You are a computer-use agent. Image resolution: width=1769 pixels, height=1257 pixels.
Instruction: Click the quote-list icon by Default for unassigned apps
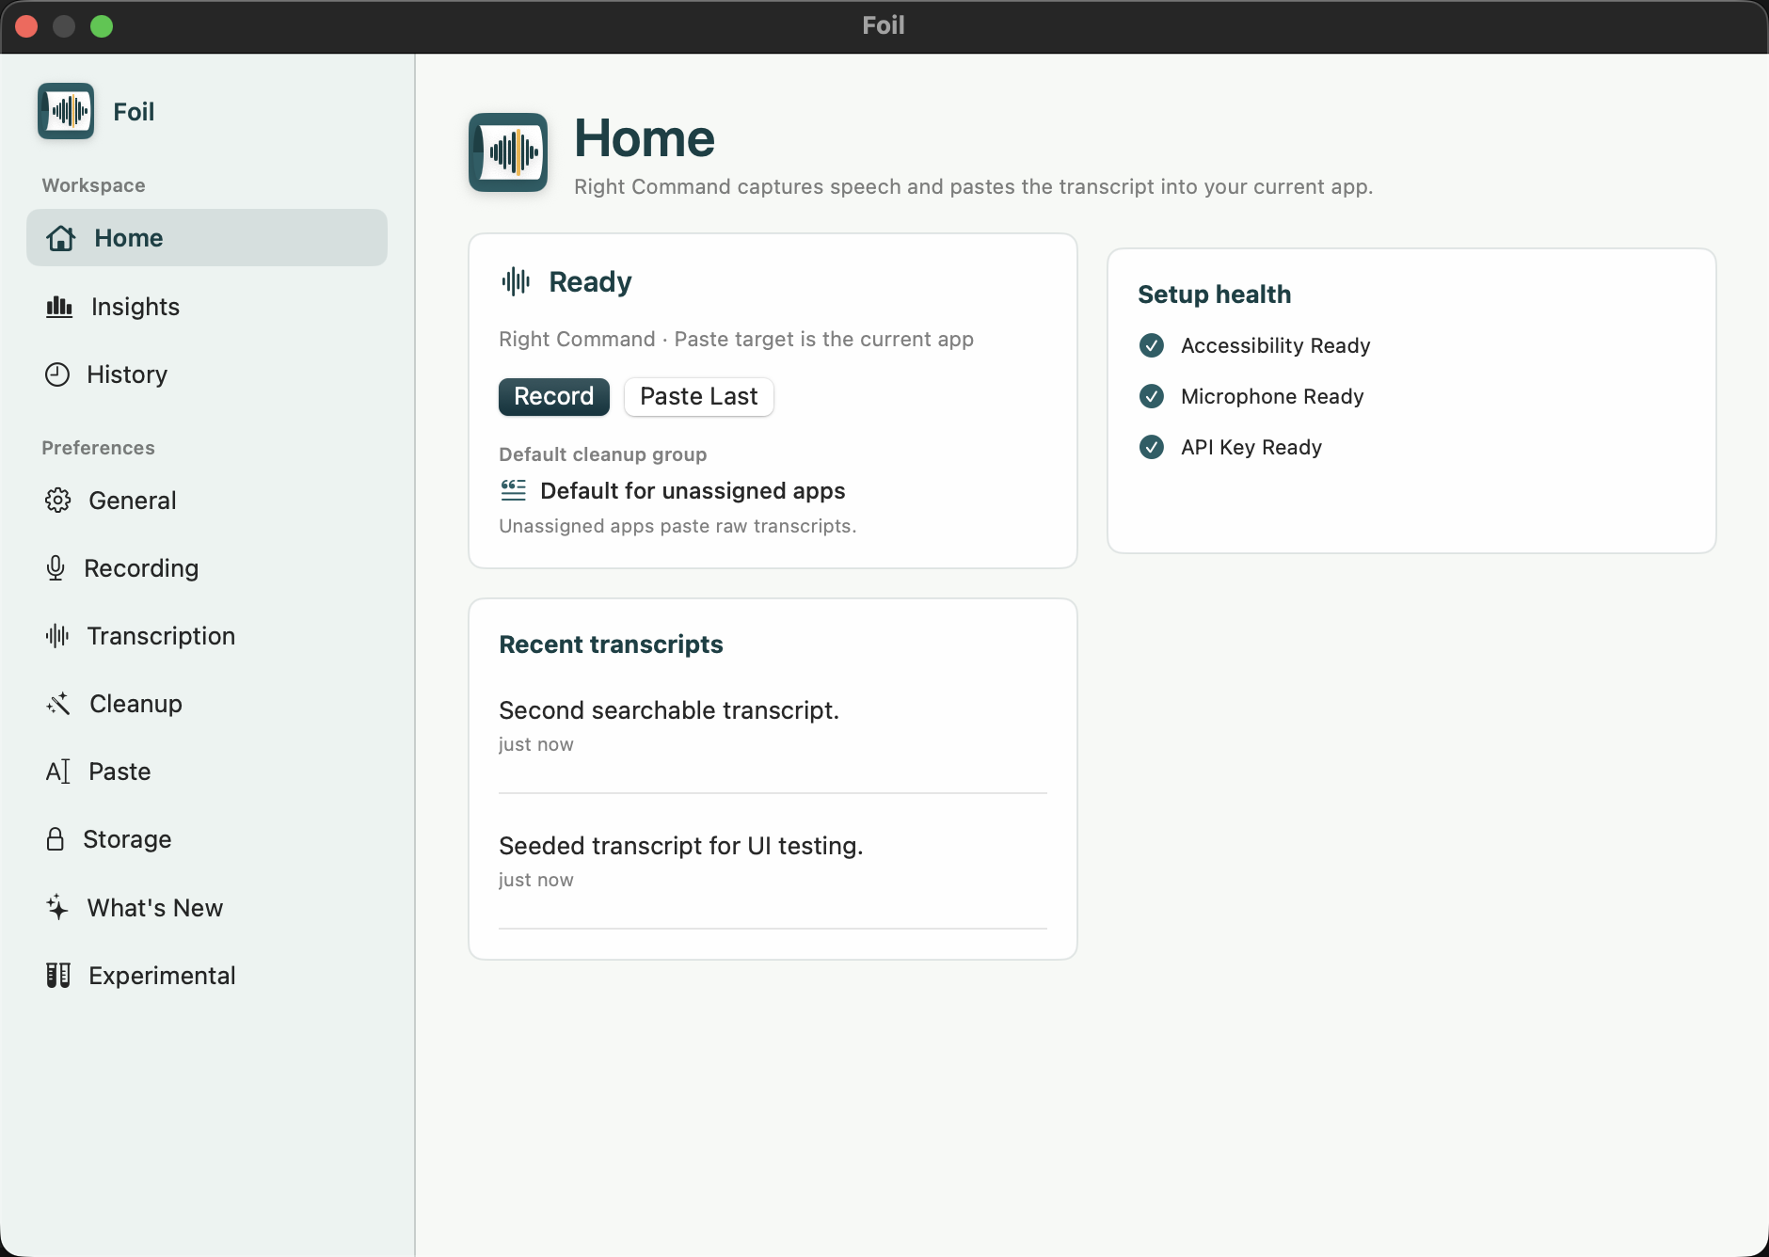tap(514, 490)
